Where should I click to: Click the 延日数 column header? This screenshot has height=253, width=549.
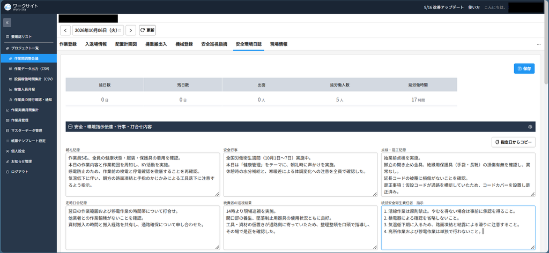105,85
